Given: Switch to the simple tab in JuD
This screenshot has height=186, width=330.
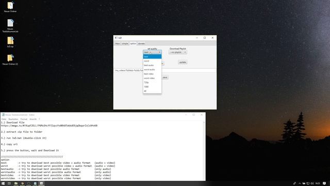Looking at the screenshot, I should pyautogui.click(x=125, y=43).
